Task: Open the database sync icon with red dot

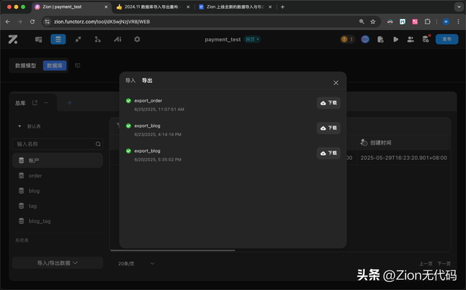Action: 426,39
